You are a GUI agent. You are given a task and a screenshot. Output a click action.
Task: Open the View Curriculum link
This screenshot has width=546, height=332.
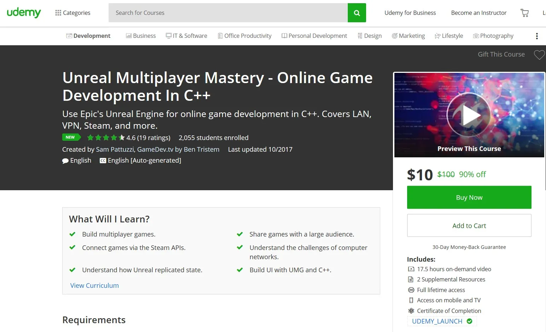(94, 285)
